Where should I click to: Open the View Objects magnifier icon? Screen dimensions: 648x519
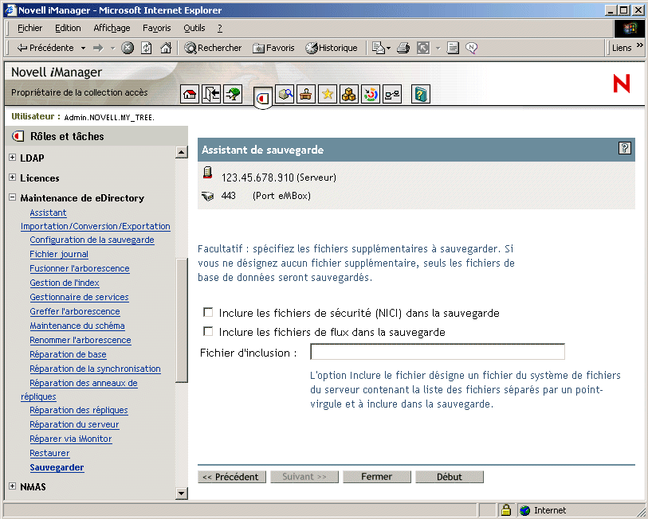pyautogui.click(x=285, y=94)
